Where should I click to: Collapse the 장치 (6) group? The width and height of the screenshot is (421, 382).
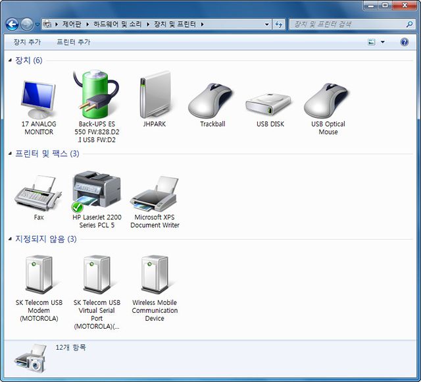click(11, 60)
